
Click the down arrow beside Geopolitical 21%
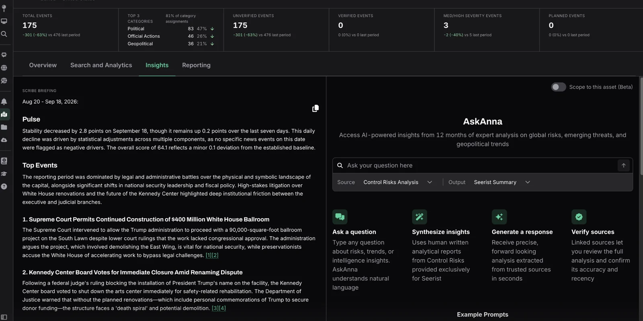[x=212, y=44]
